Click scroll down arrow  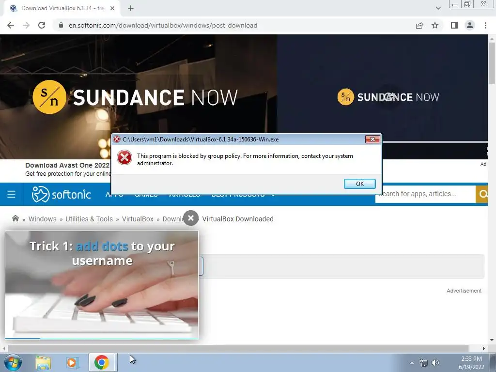click(492, 340)
